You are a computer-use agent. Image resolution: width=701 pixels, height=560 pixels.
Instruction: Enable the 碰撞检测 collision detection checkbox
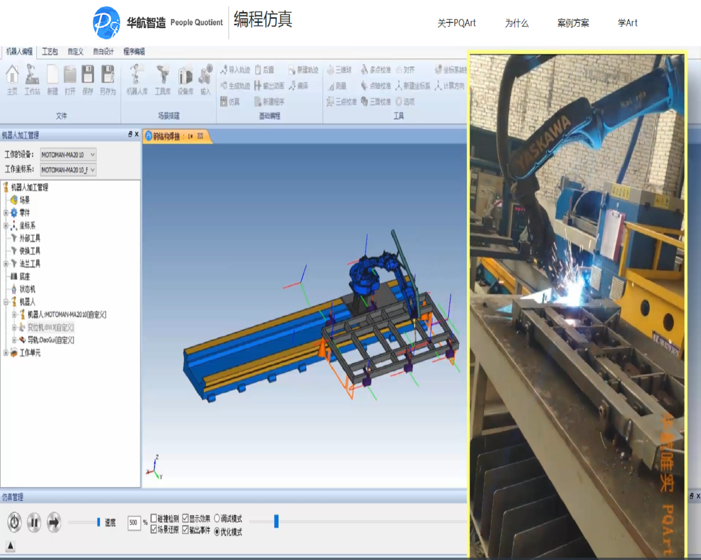[x=154, y=518]
